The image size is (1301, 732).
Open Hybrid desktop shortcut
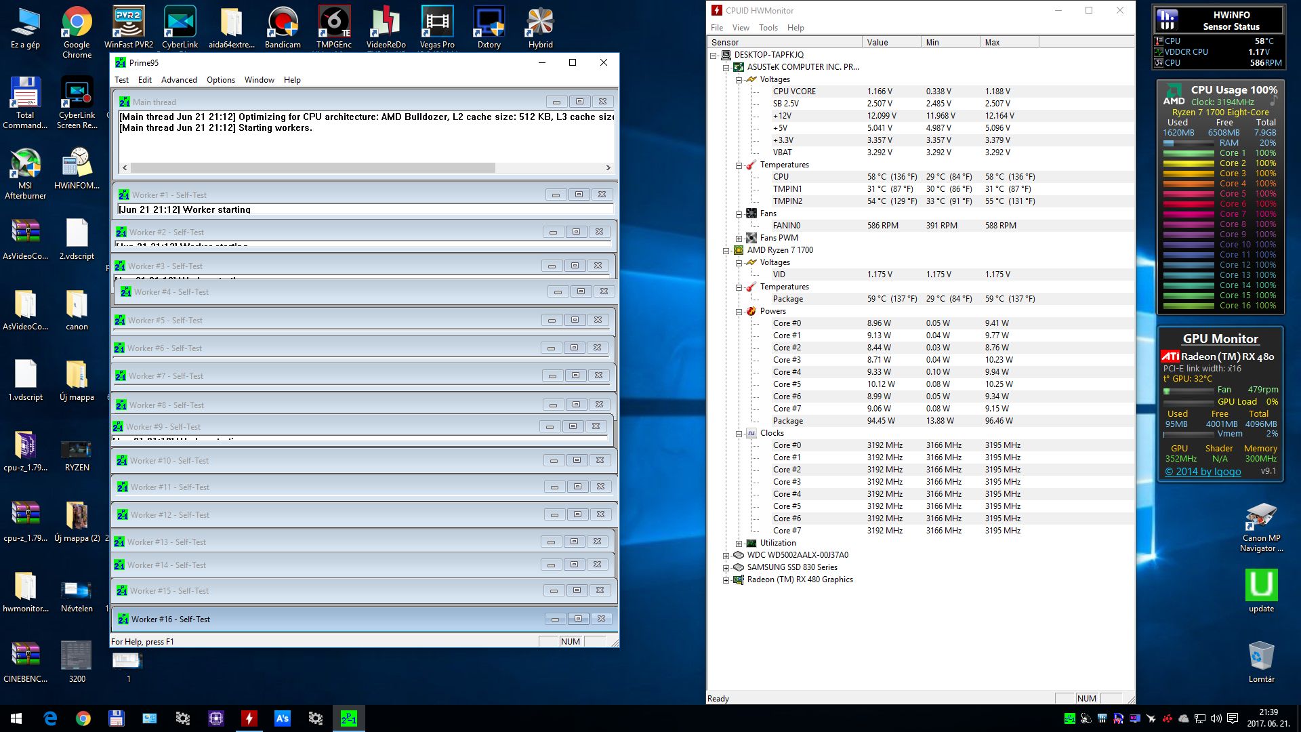541,28
